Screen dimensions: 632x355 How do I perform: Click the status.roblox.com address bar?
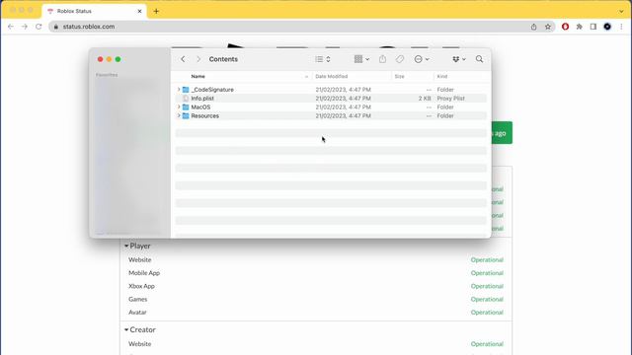[301, 27]
